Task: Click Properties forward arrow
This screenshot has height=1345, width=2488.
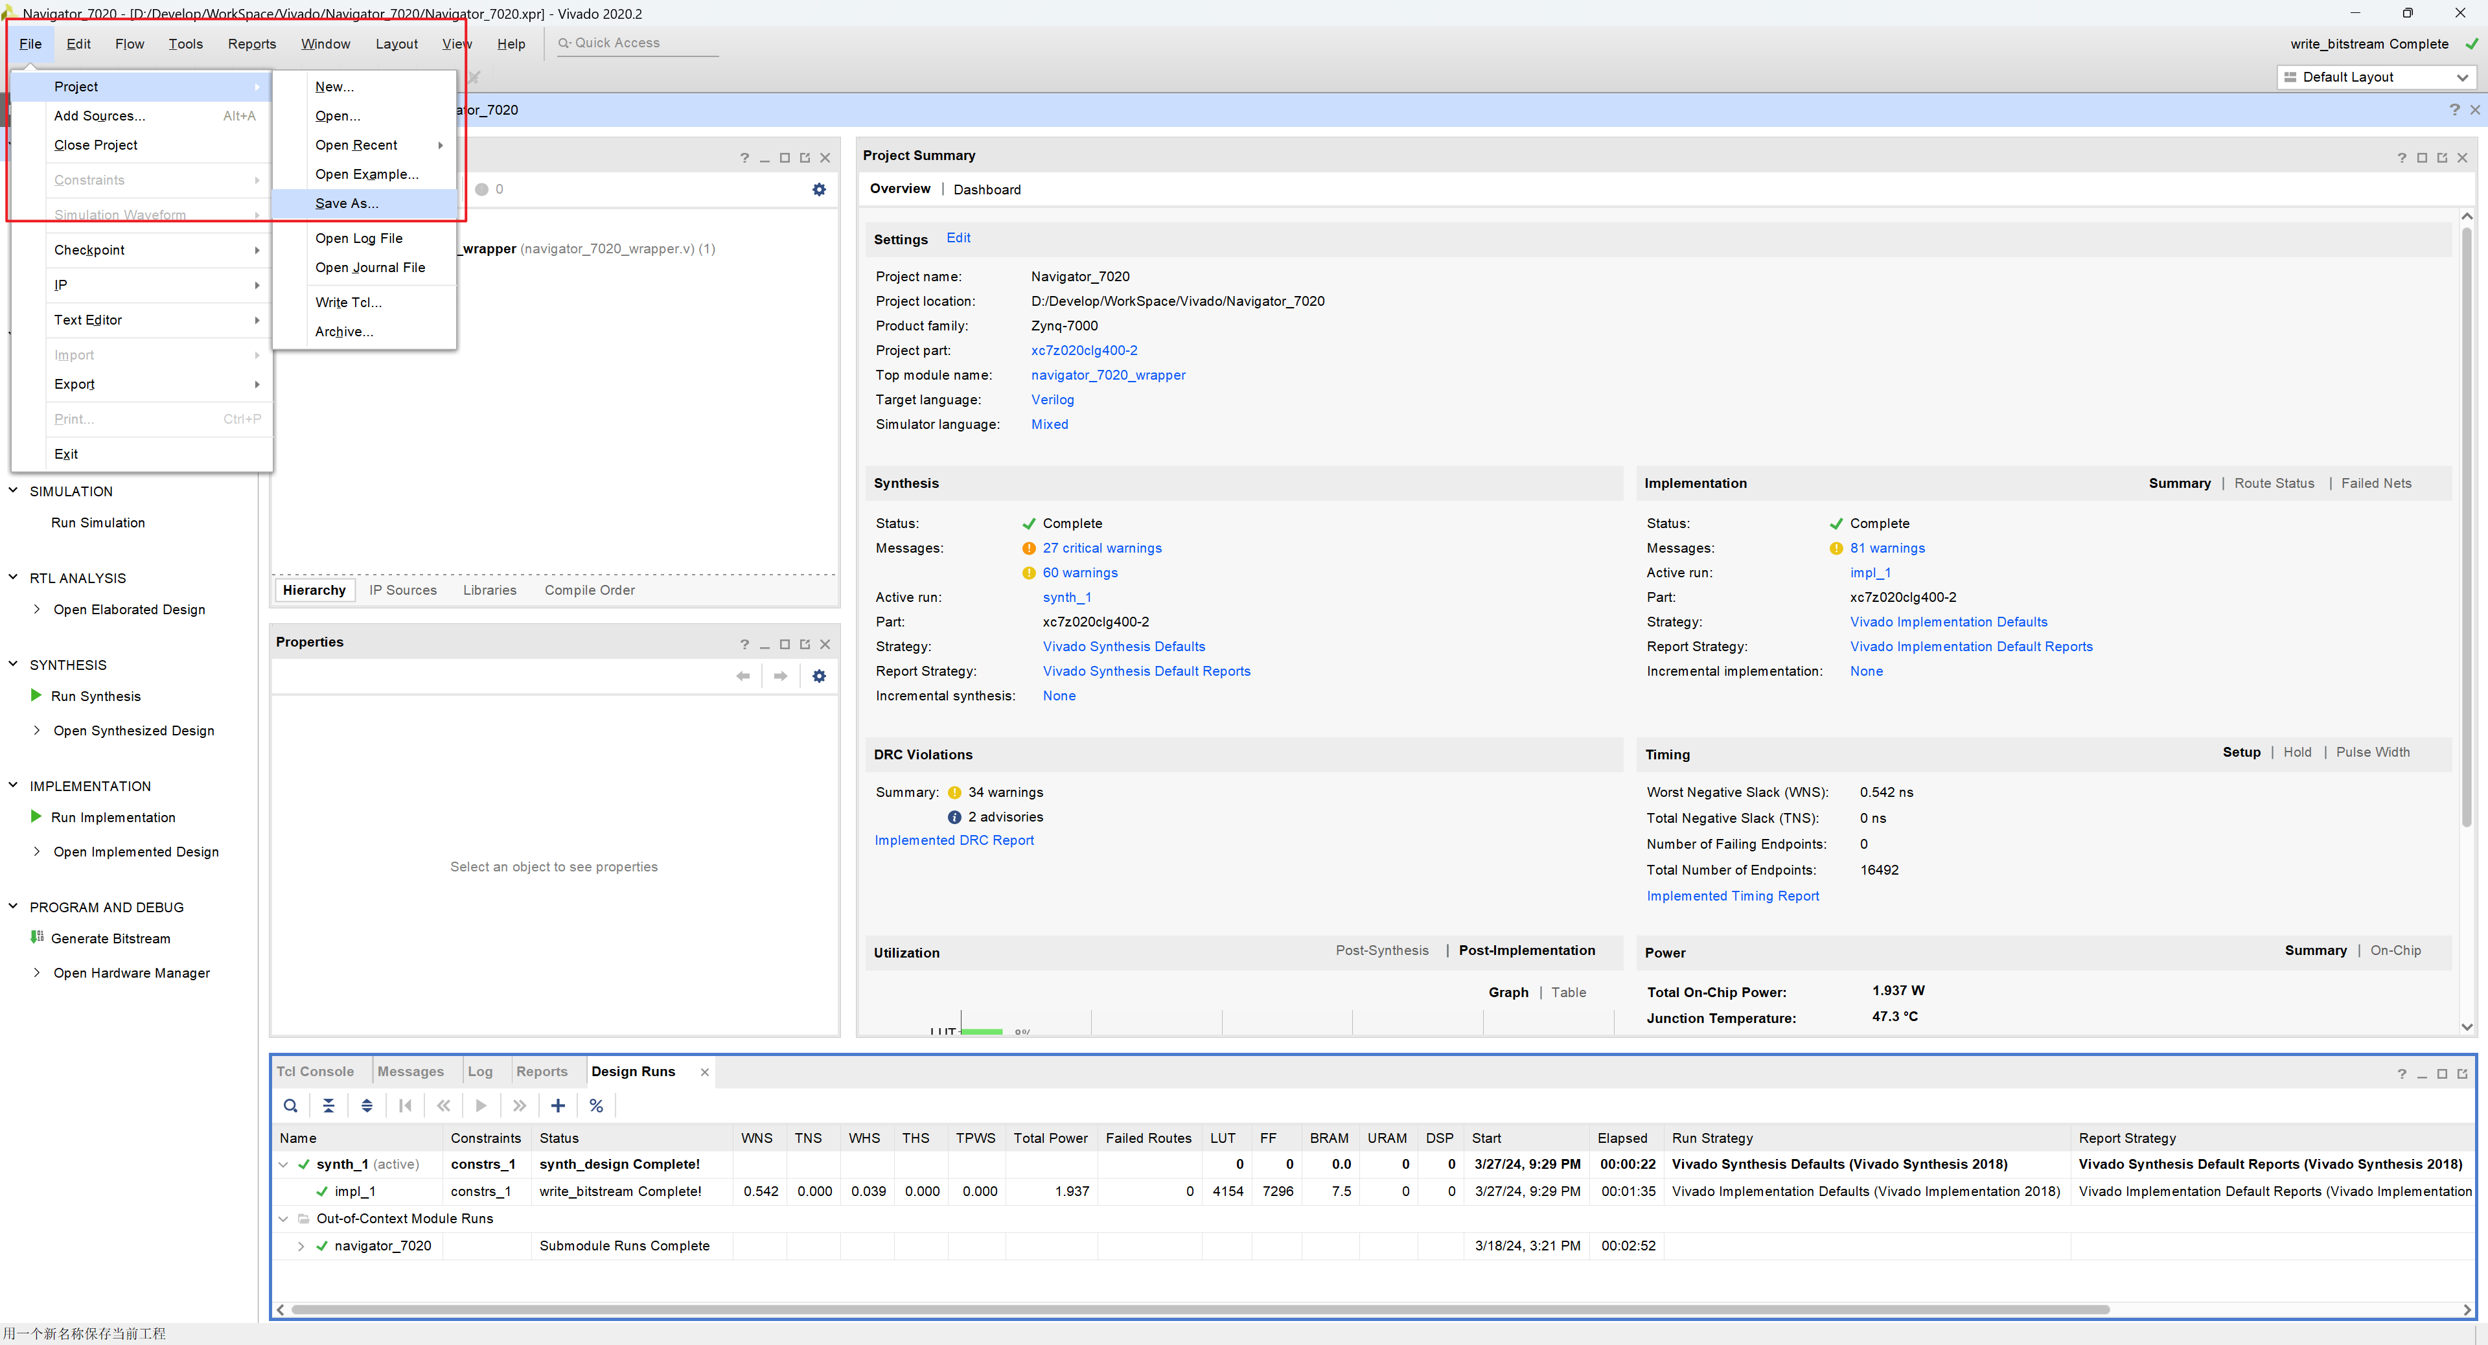Action: click(x=780, y=676)
